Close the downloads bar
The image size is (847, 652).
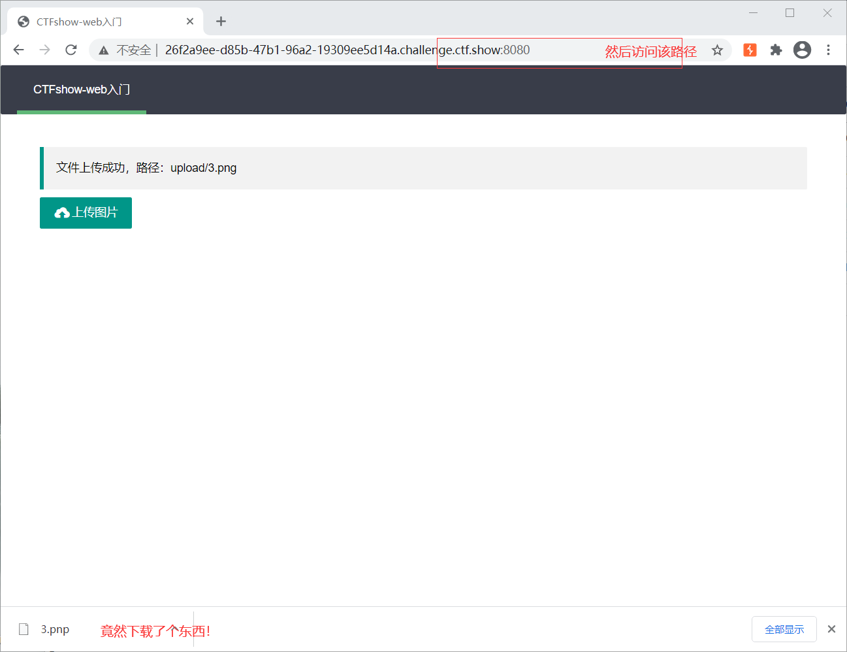pos(831,629)
